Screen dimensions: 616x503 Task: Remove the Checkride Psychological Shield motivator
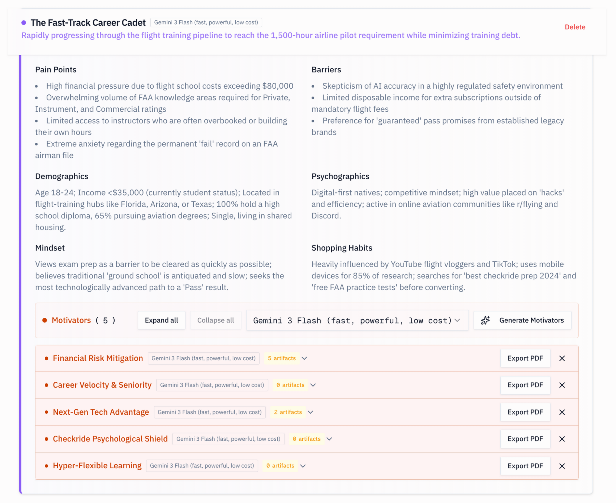[562, 439]
